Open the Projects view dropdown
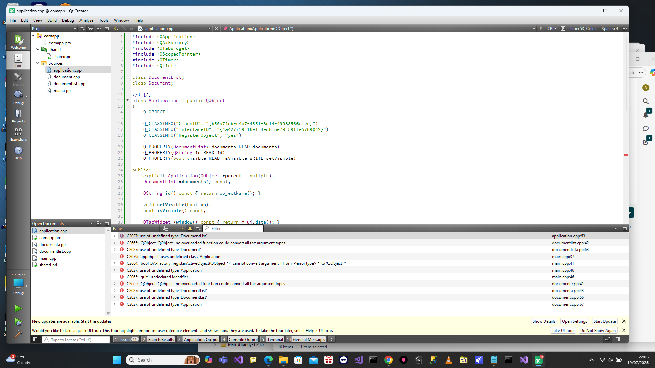The width and height of the screenshot is (655, 368). (x=54, y=29)
